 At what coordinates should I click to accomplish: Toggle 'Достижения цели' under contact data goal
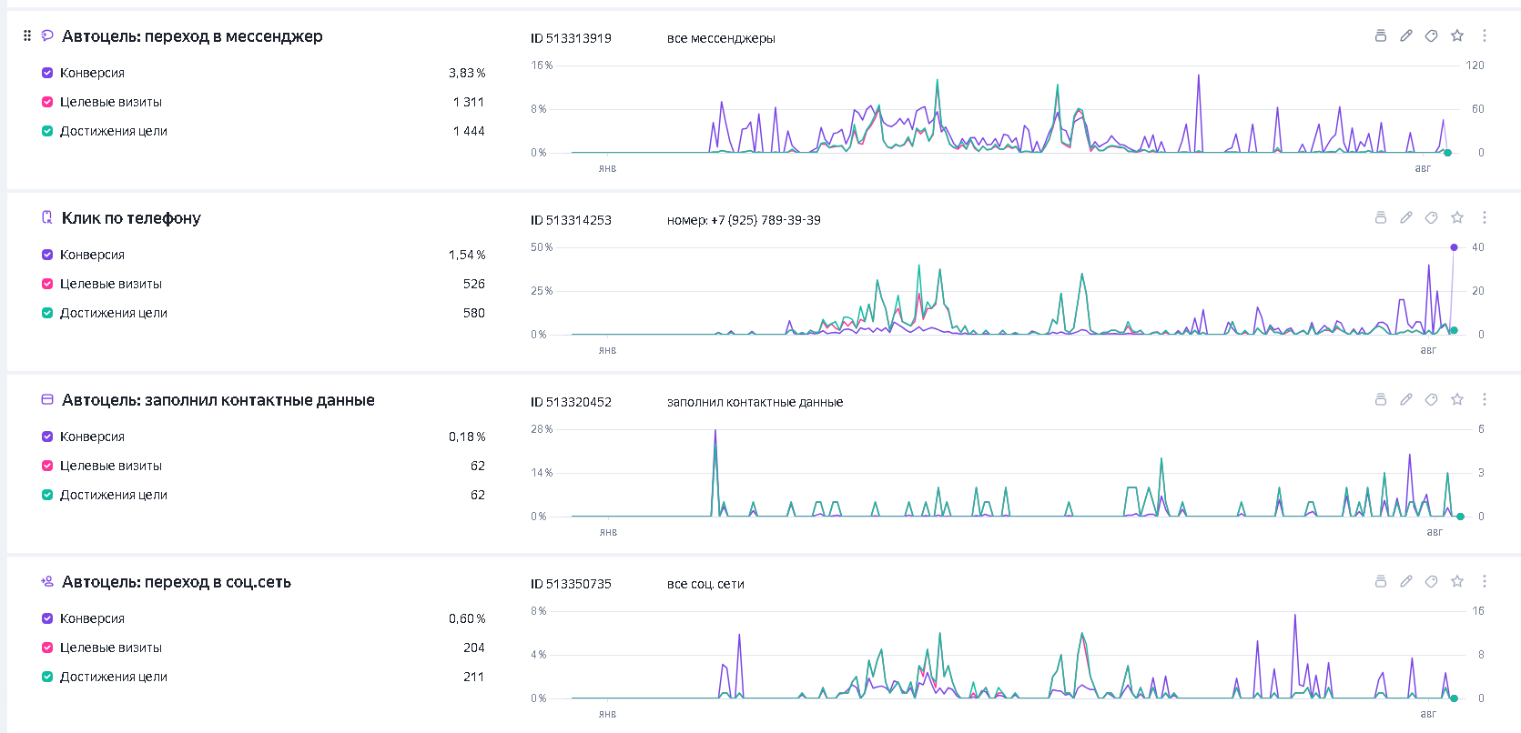point(47,495)
